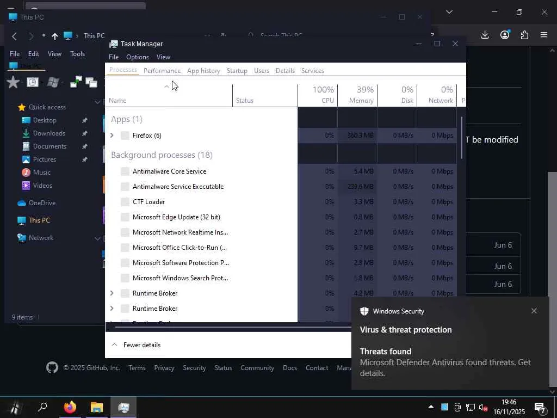Click the Docs footer link
Screen dimensions: 557x418
[290, 368]
